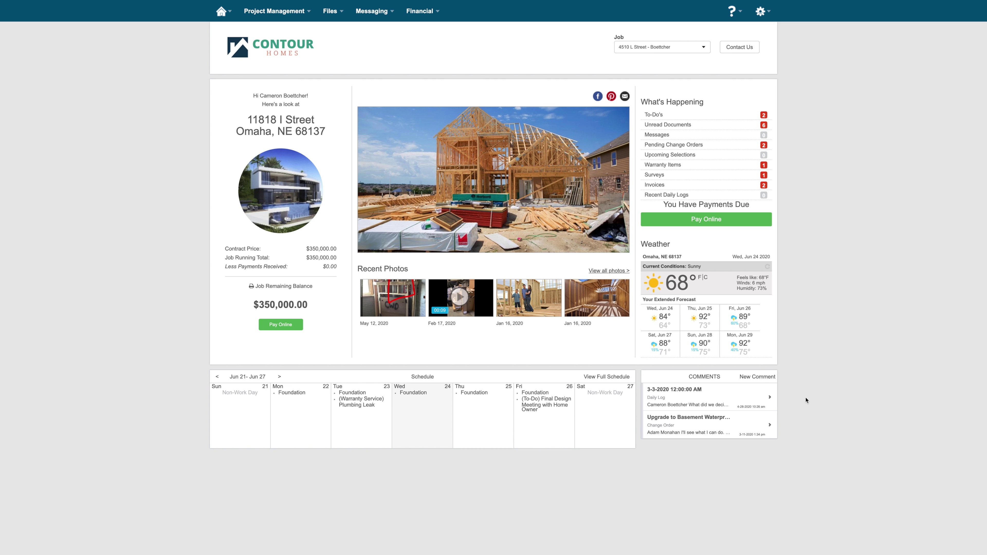
Task: Open the Pending Change Orders item
Action: click(673, 145)
